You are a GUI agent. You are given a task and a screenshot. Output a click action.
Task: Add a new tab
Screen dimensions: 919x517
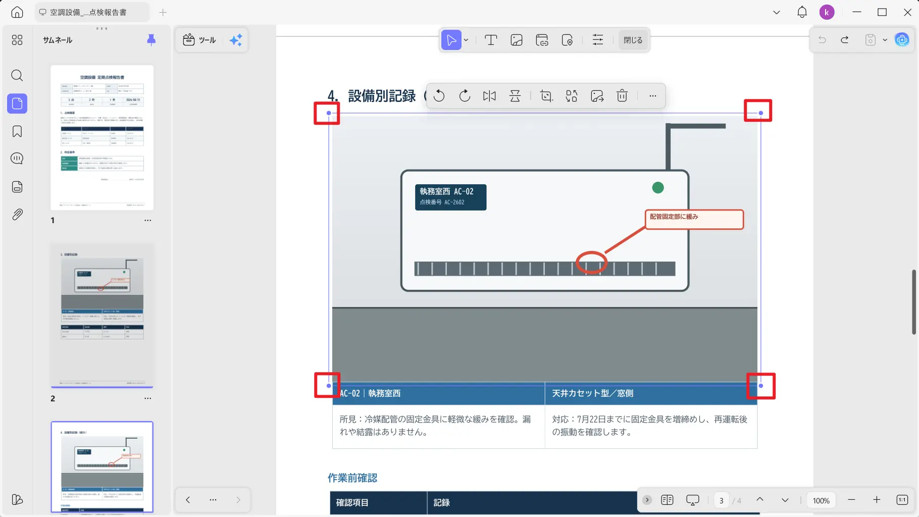pos(163,12)
